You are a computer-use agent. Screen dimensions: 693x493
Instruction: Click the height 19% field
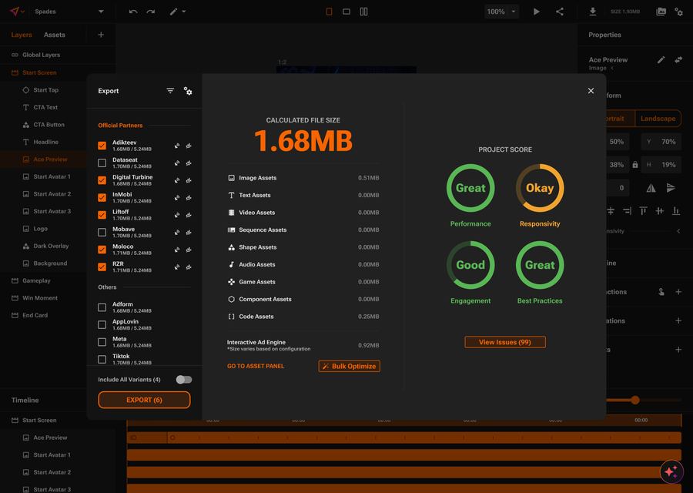click(x=661, y=165)
